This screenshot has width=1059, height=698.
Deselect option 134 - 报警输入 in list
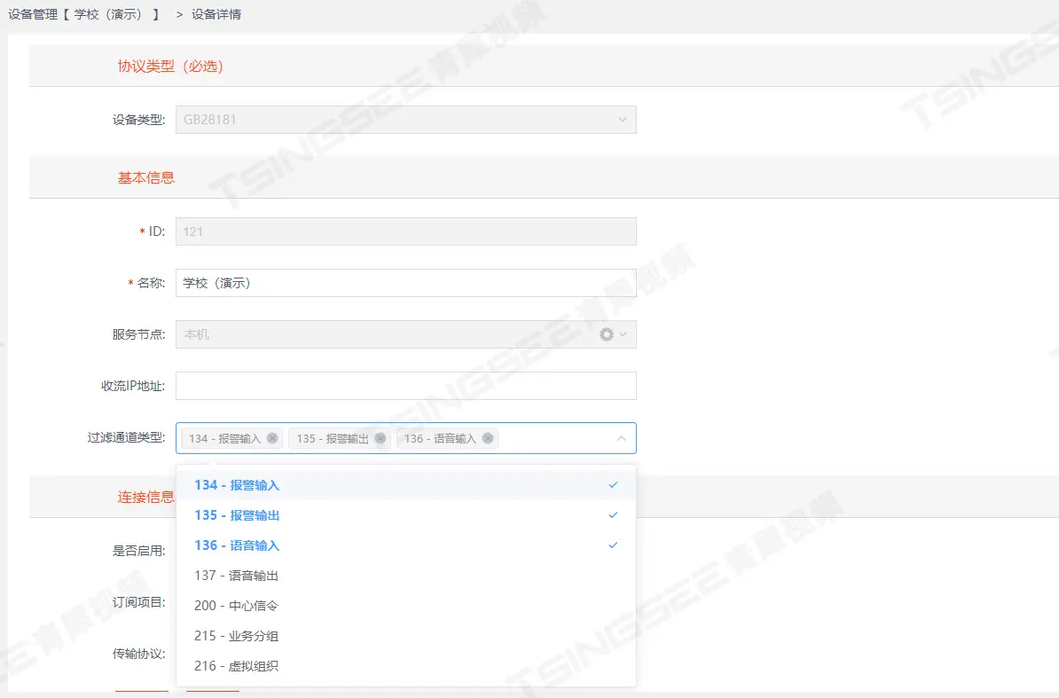[x=406, y=484]
